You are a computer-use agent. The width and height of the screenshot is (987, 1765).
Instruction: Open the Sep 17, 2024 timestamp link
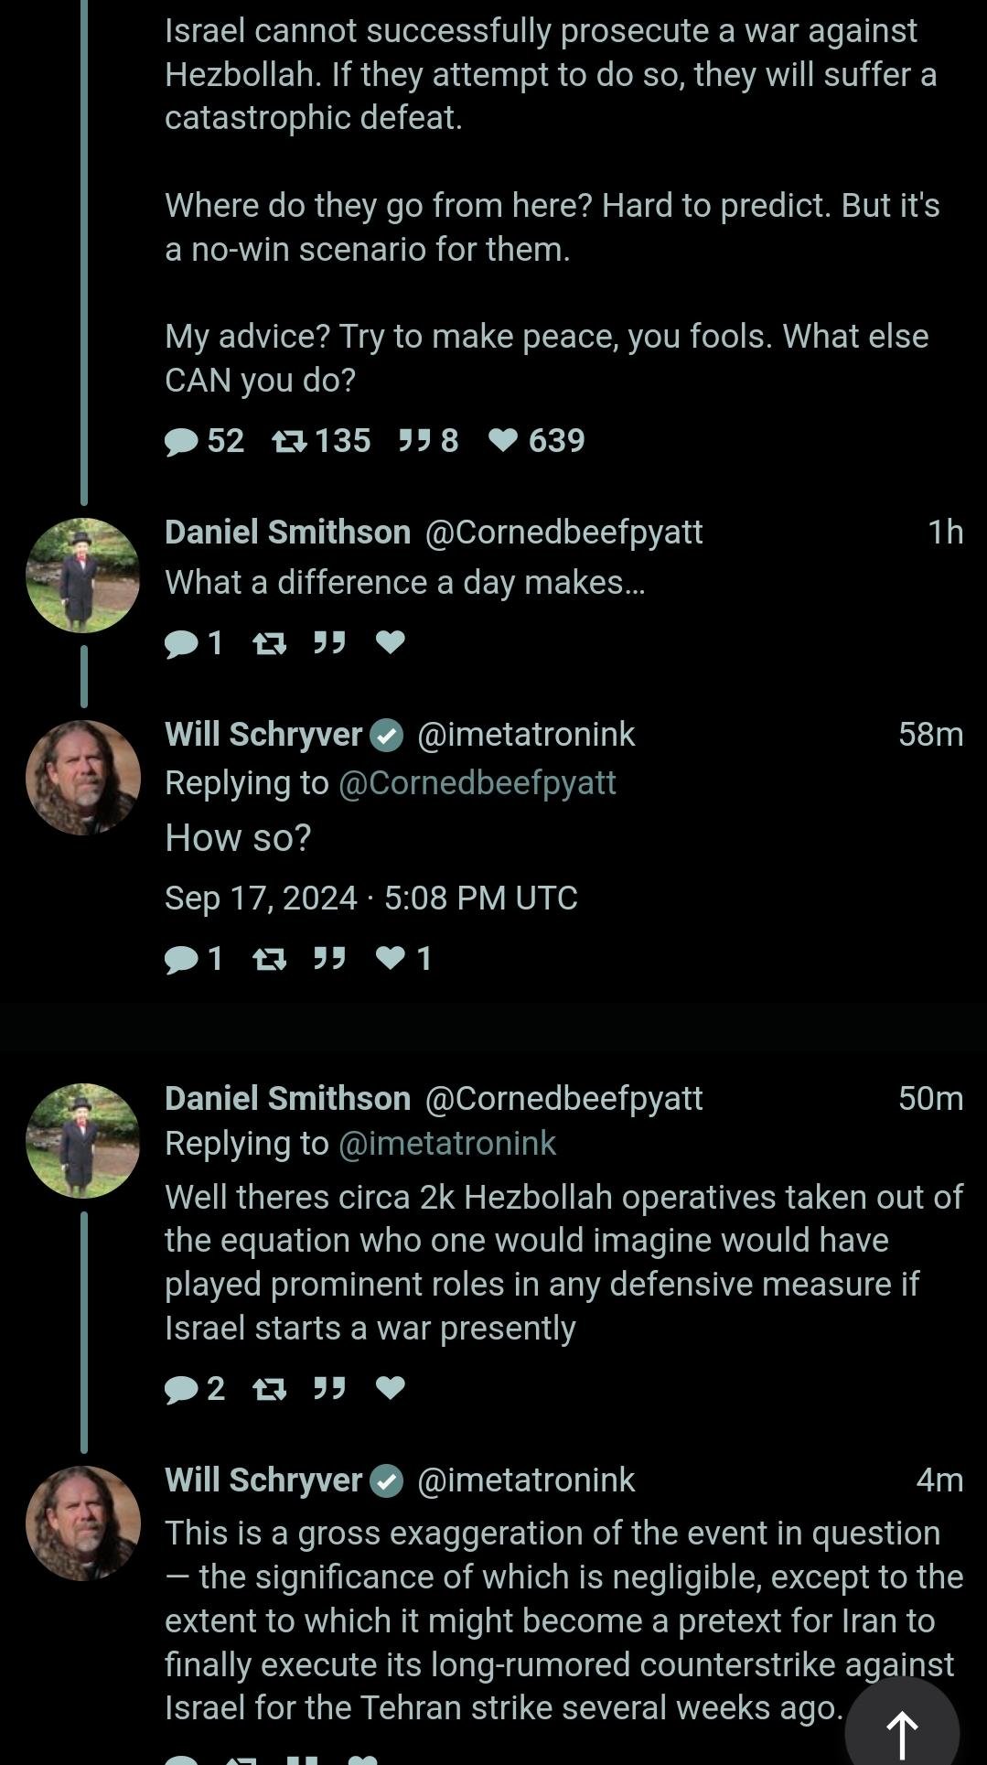point(370,898)
